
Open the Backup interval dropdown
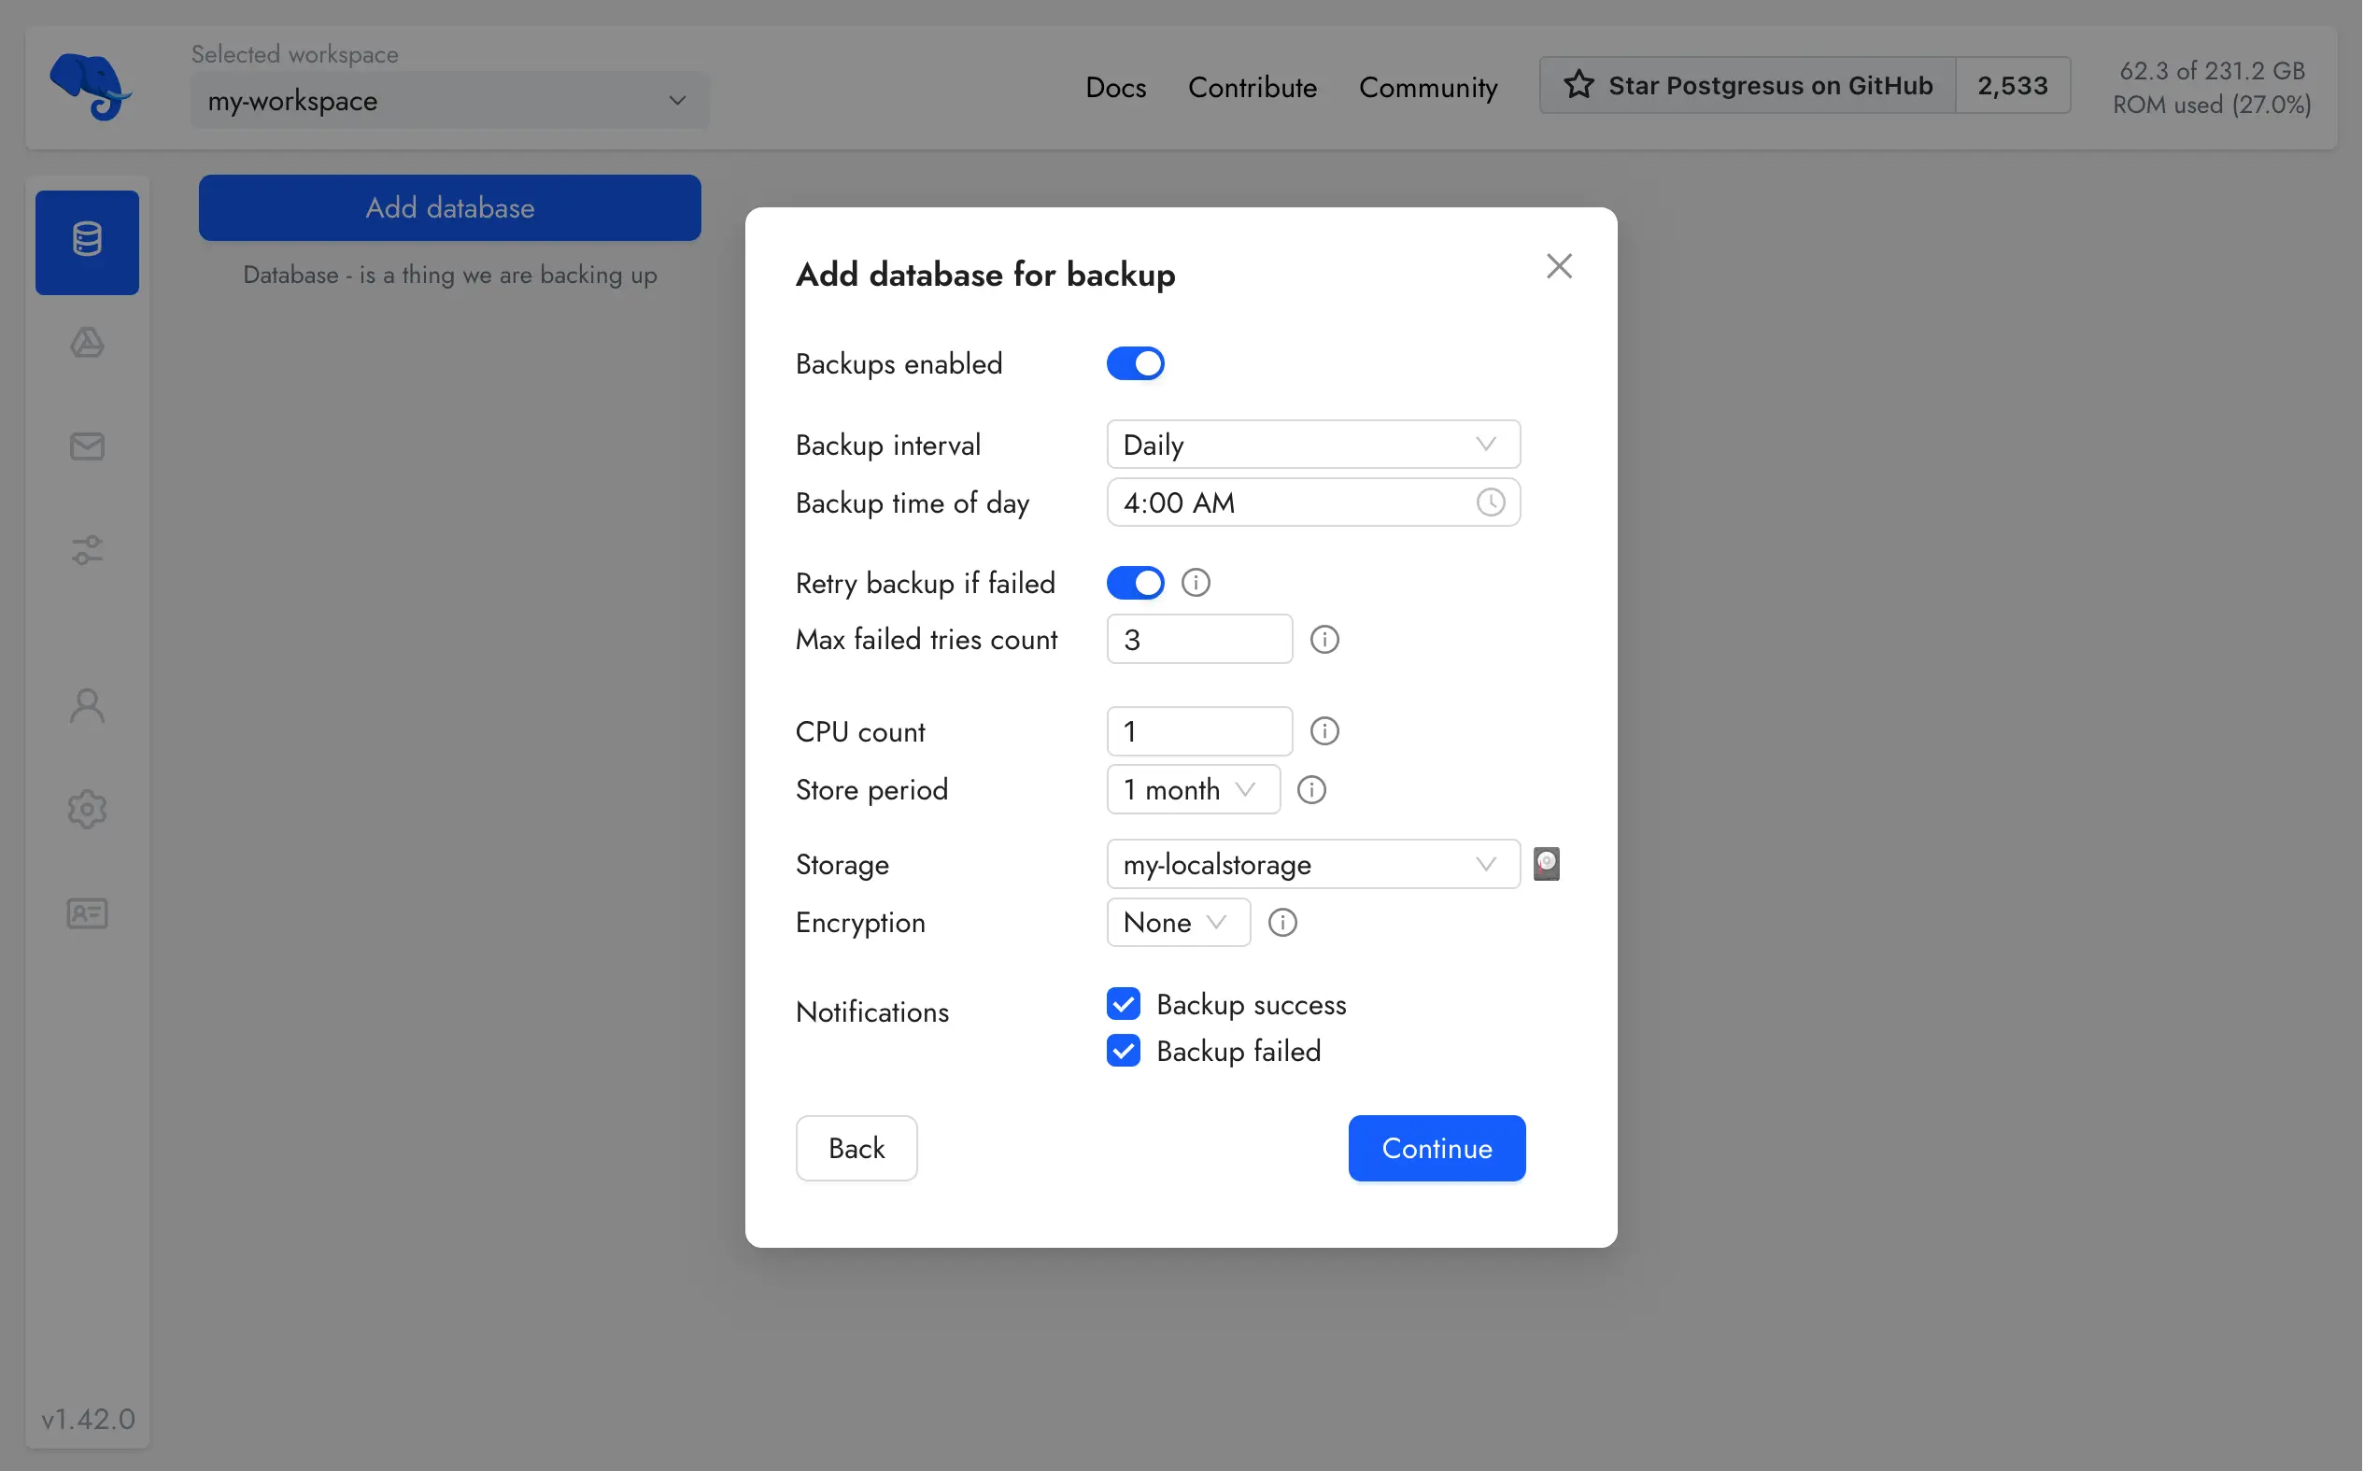pos(1312,444)
